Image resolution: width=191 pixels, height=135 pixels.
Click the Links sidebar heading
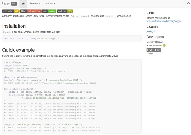(x=151, y=13)
